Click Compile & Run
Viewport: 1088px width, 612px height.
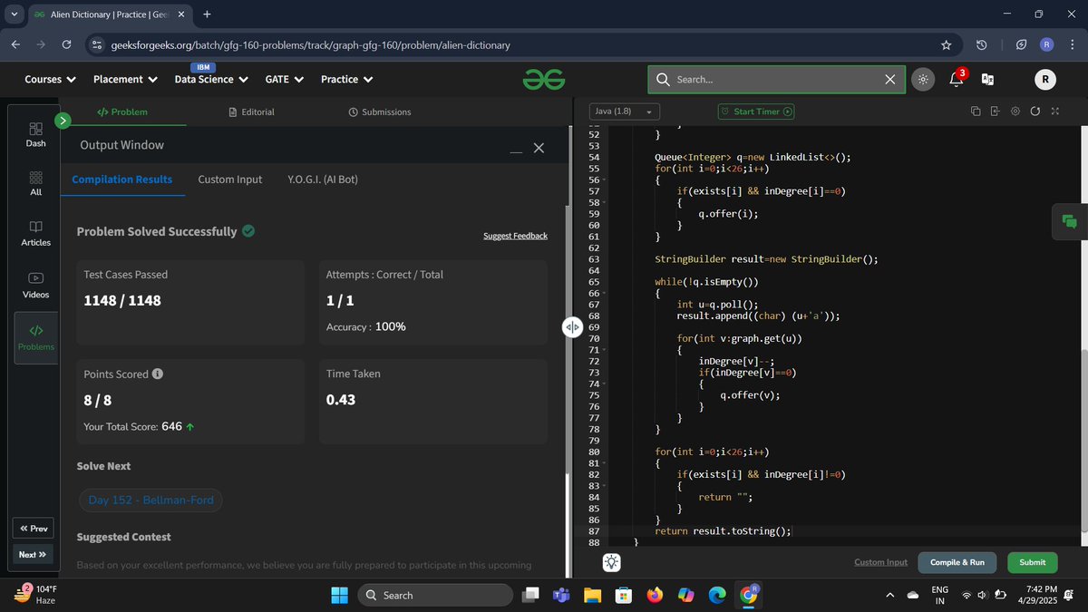957,562
